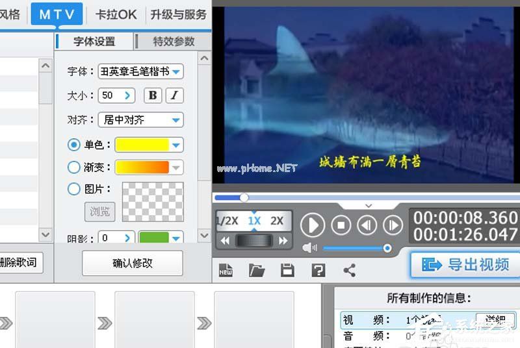Set playback speed to 1X

click(x=254, y=221)
